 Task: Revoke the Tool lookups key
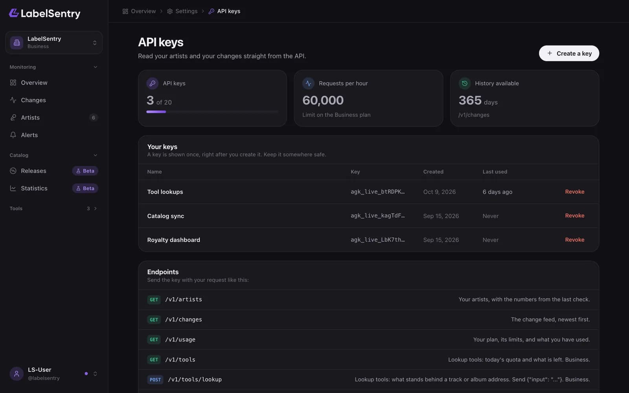574,192
